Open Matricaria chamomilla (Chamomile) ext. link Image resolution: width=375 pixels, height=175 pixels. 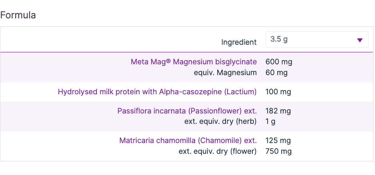(188, 141)
